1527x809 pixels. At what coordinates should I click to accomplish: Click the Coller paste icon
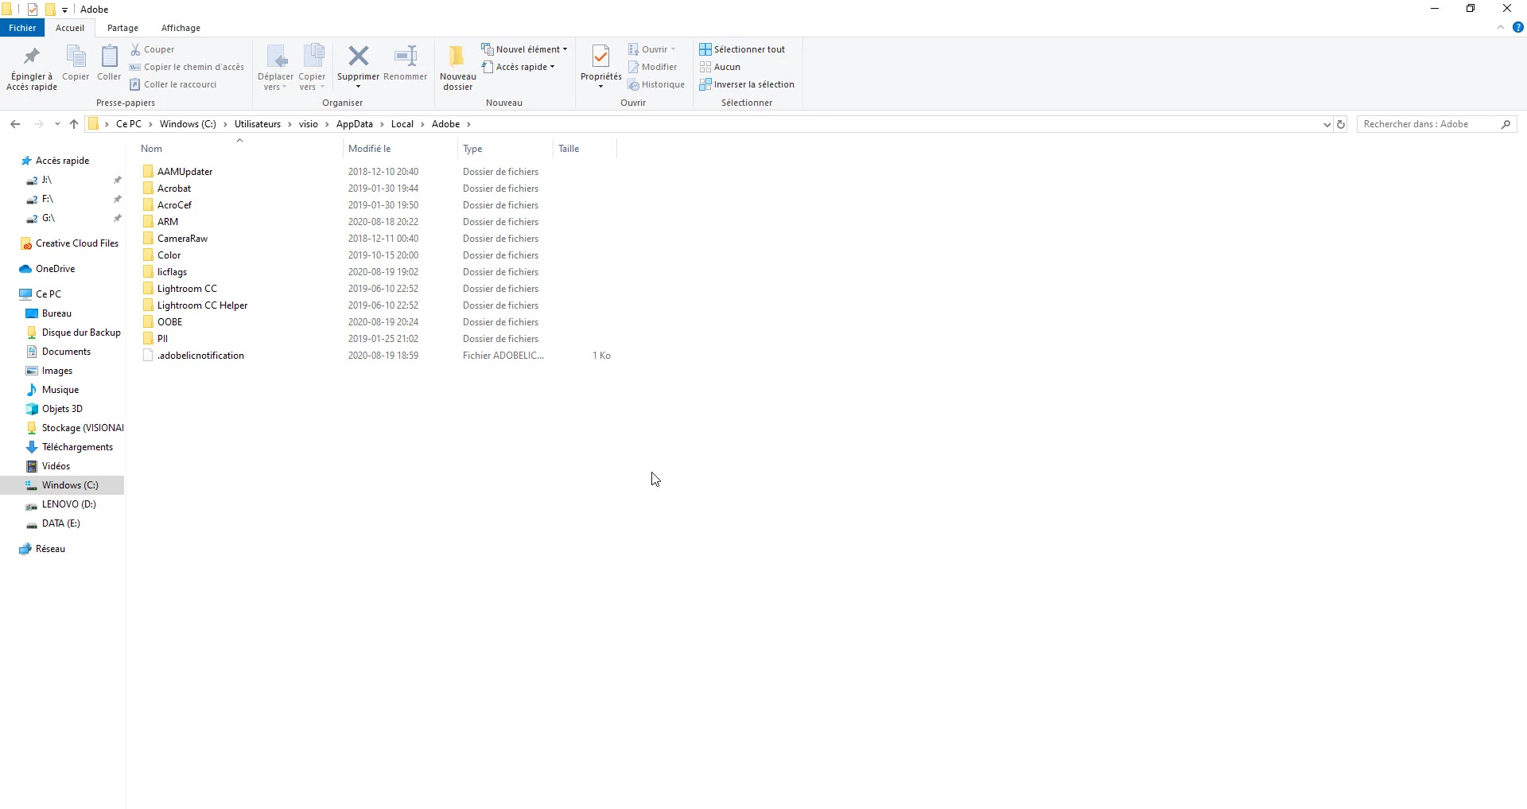[109, 64]
